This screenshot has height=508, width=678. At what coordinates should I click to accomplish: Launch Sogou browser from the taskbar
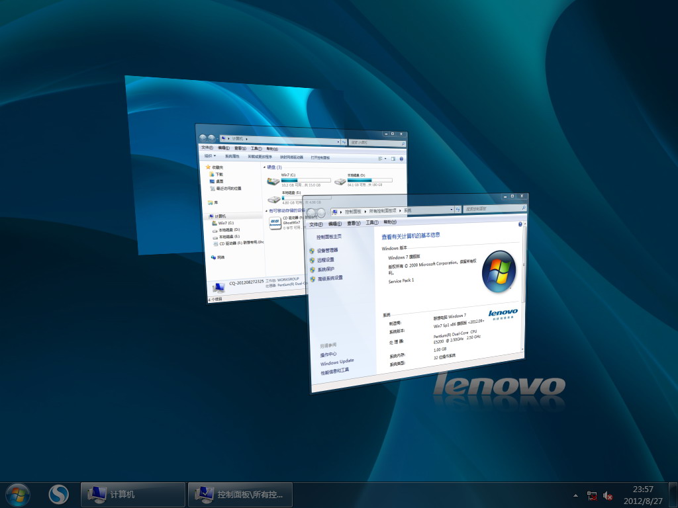59,495
